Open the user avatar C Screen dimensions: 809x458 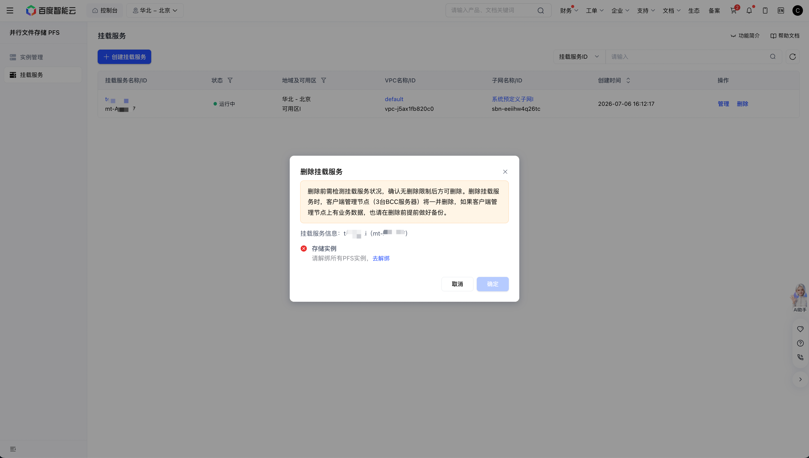(x=797, y=11)
